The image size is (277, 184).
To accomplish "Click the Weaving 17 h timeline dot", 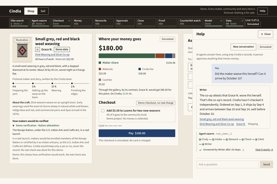I will [52, 83].
